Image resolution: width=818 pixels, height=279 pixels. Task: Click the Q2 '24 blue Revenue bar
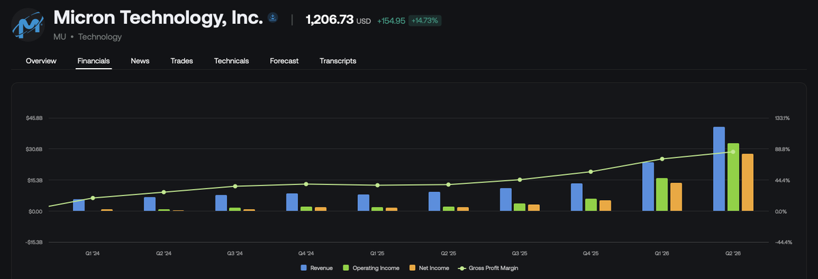(150, 204)
